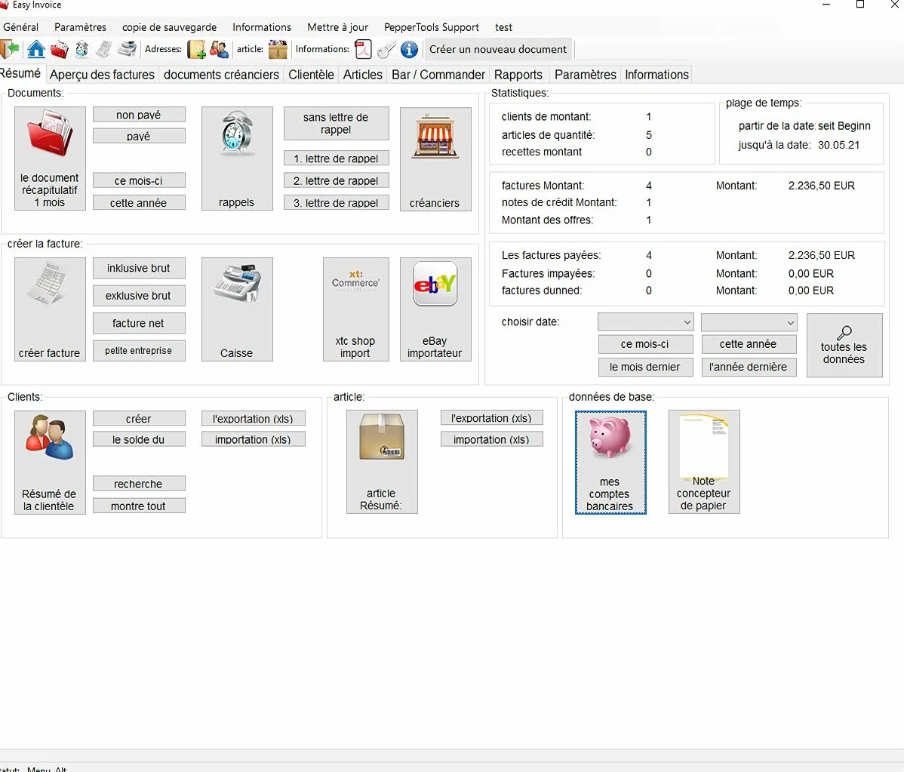Open Note concepteur de papier tile
904x772 pixels.
(704, 462)
